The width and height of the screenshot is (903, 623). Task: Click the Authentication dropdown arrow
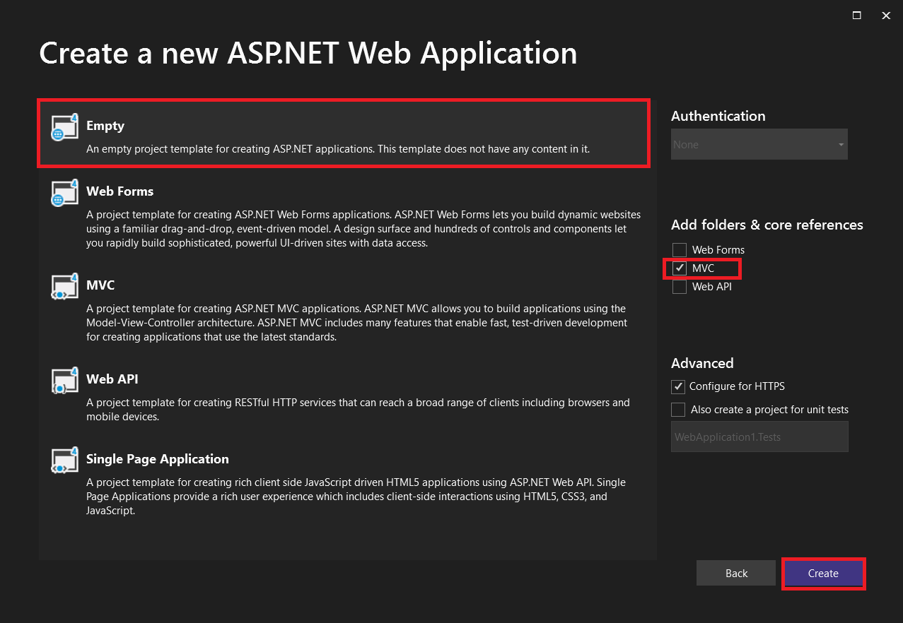841,145
